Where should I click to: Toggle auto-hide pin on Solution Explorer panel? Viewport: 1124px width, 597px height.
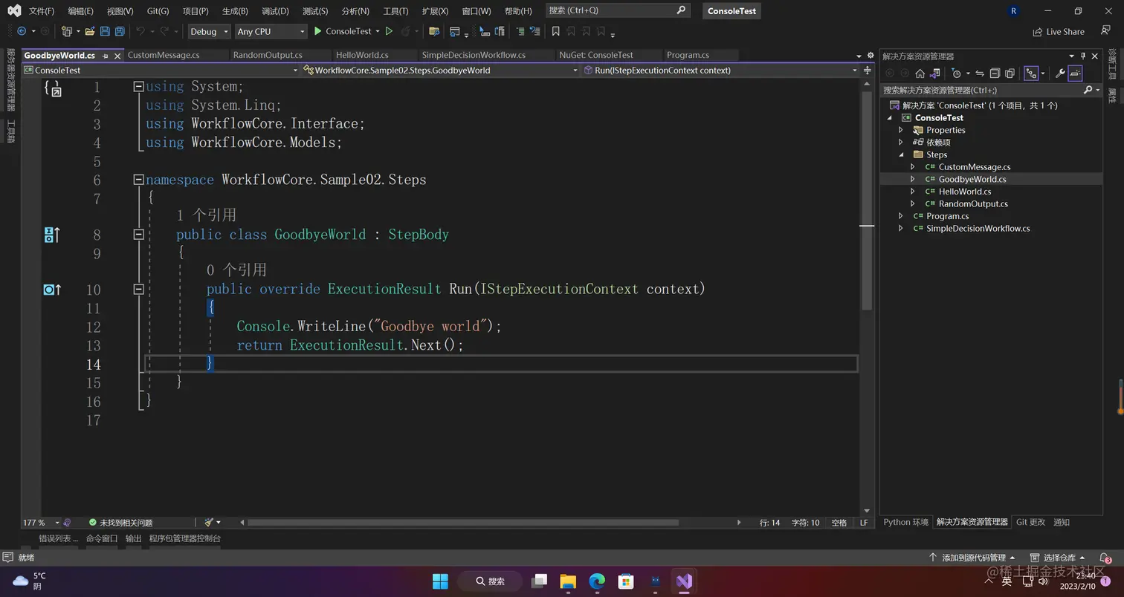click(x=1083, y=56)
